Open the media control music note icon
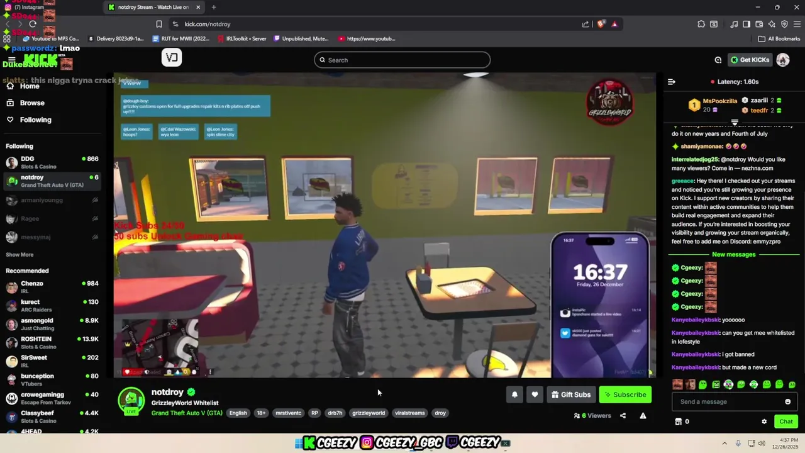 [734, 24]
